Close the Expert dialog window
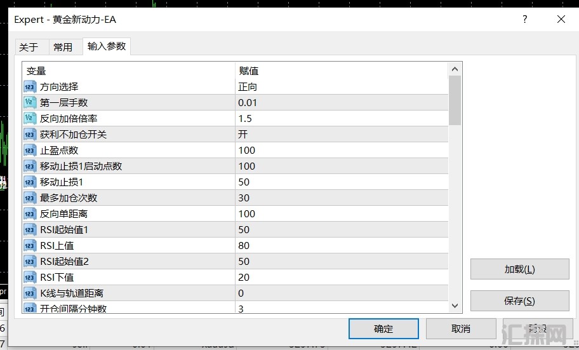This screenshot has height=350, width=579. [x=561, y=19]
